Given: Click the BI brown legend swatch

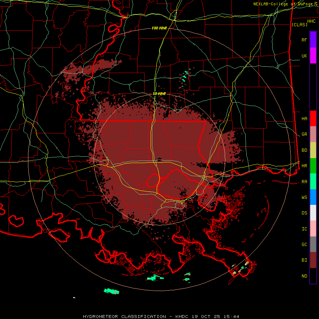Looking at the screenshot, I should coord(313,260).
